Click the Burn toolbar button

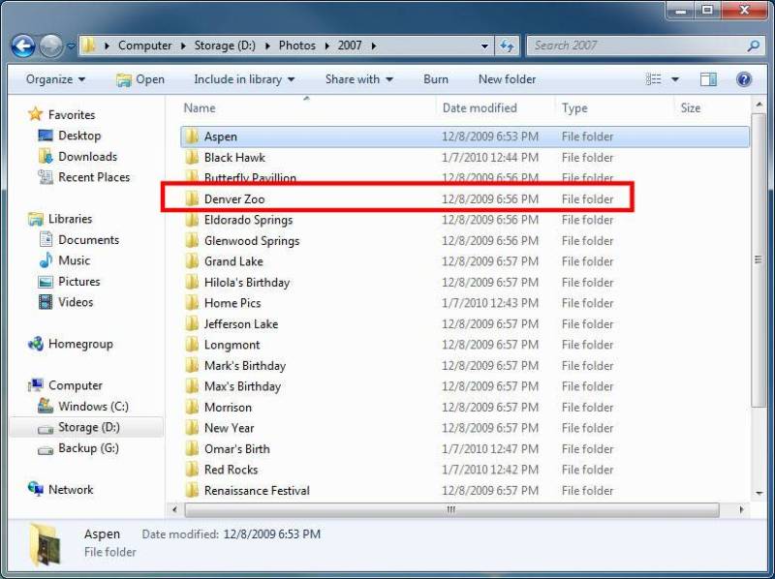click(x=436, y=79)
